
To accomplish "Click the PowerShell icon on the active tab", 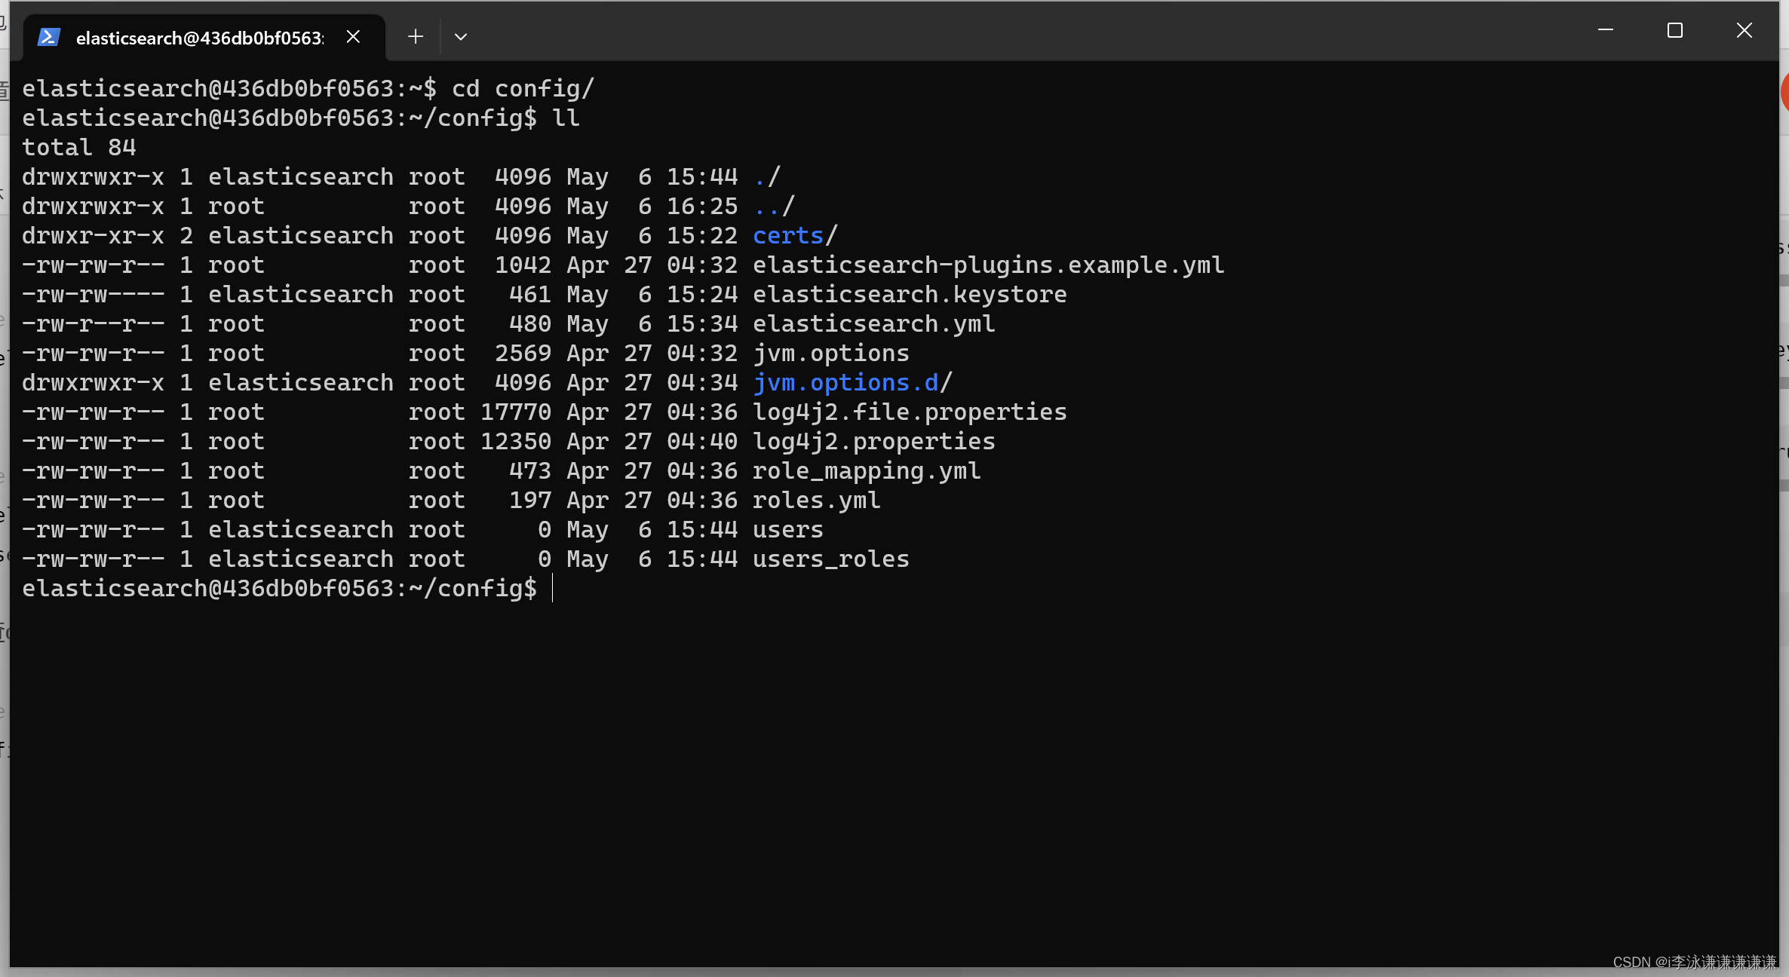I will click(48, 35).
